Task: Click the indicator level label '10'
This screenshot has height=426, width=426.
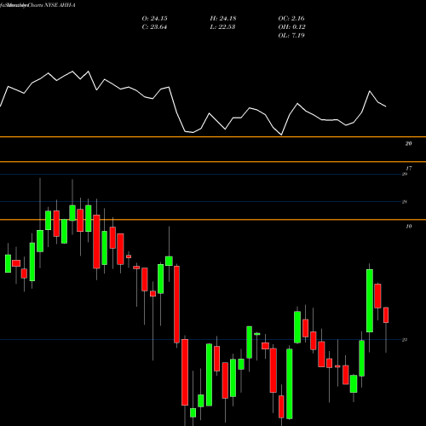Action: click(408, 227)
